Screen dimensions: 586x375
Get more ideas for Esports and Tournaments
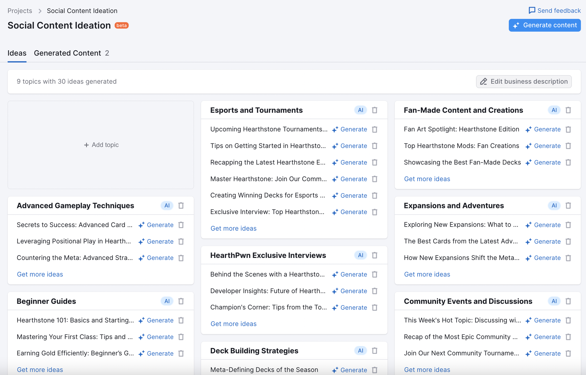[x=233, y=228]
